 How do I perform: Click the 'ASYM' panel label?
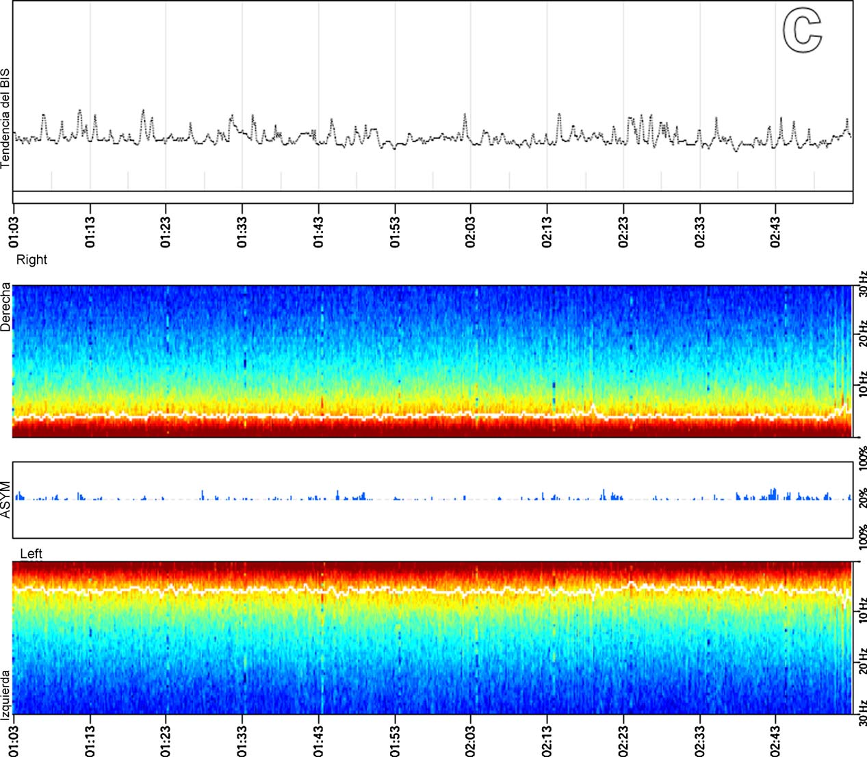tap(6, 500)
